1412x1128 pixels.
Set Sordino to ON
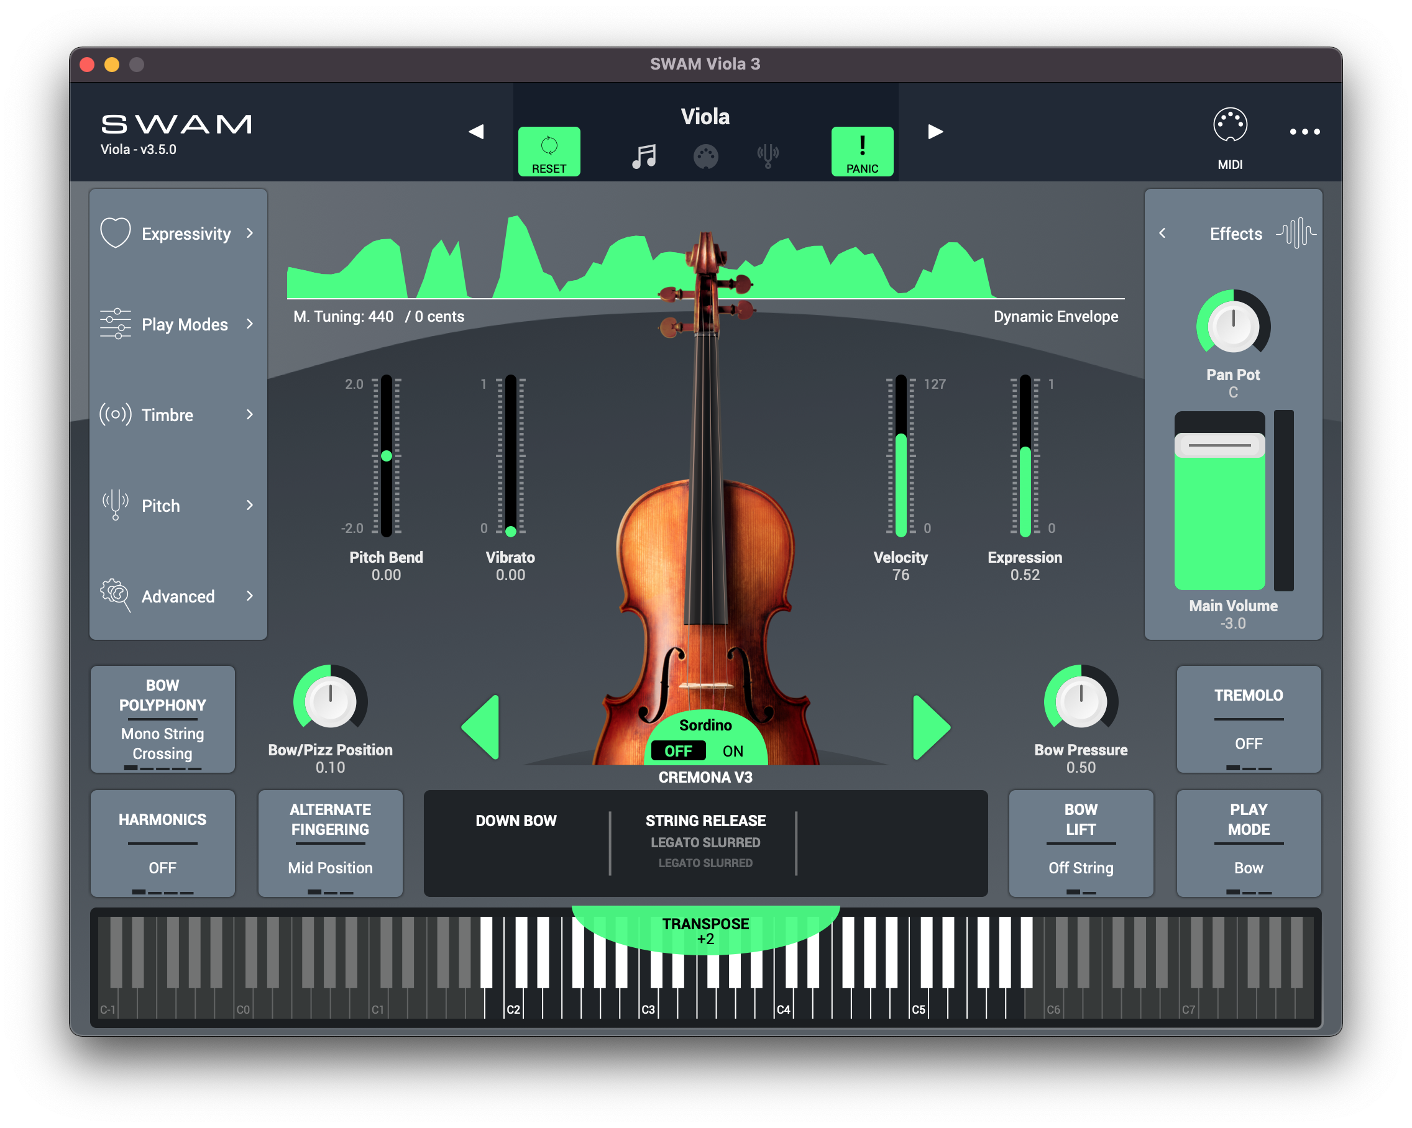tap(733, 751)
